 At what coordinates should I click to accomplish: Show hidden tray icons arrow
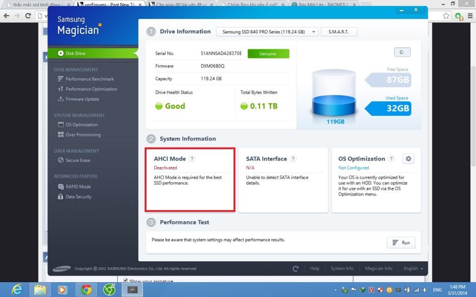click(336, 290)
